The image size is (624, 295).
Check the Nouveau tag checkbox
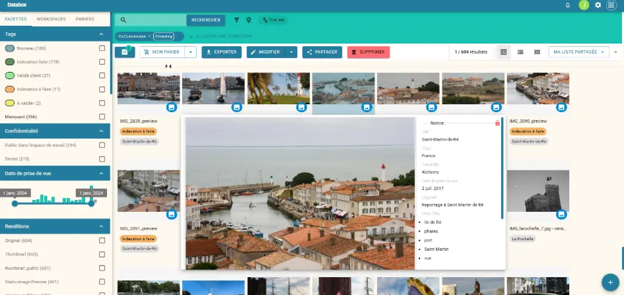tap(102, 48)
